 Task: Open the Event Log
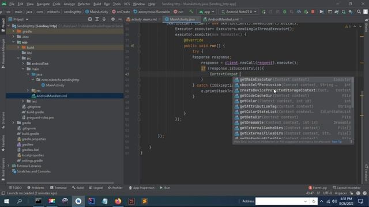click(318, 188)
